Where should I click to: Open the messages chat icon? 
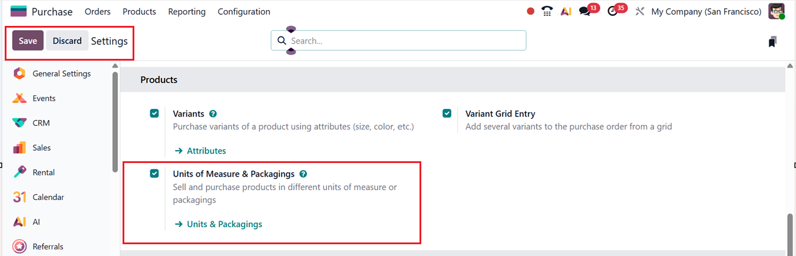tap(584, 11)
